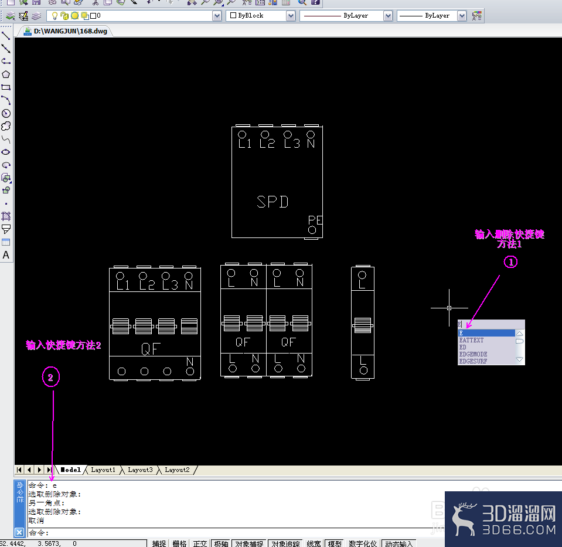562x547 pixels.
Task: Select the Rectangle draw tool
Action: tap(6, 87)
